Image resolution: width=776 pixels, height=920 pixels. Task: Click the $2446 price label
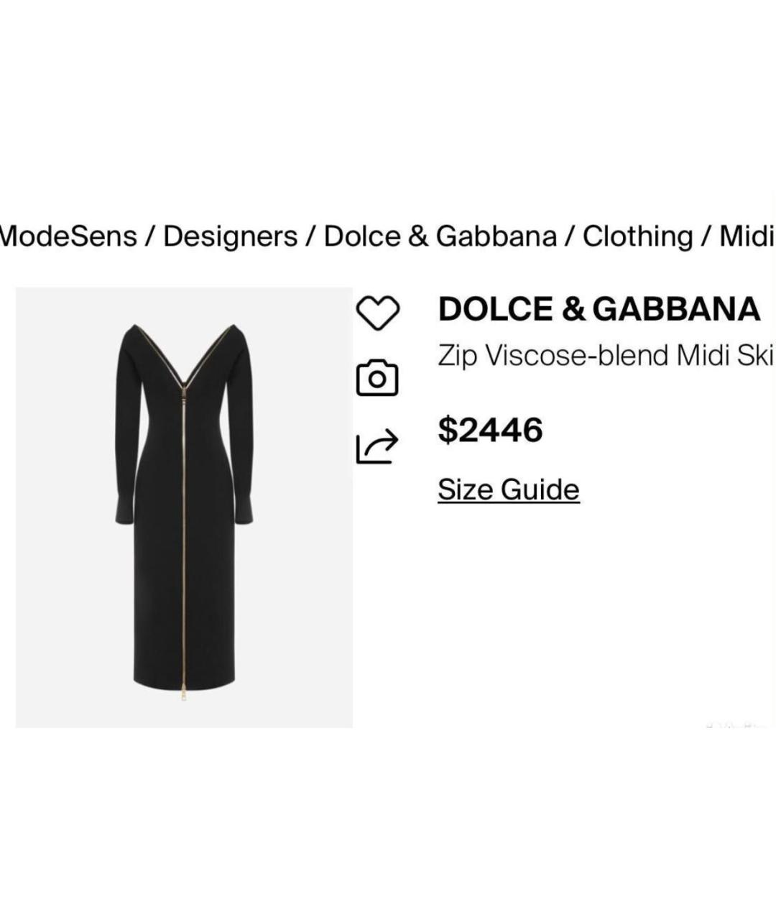point(491,431)
